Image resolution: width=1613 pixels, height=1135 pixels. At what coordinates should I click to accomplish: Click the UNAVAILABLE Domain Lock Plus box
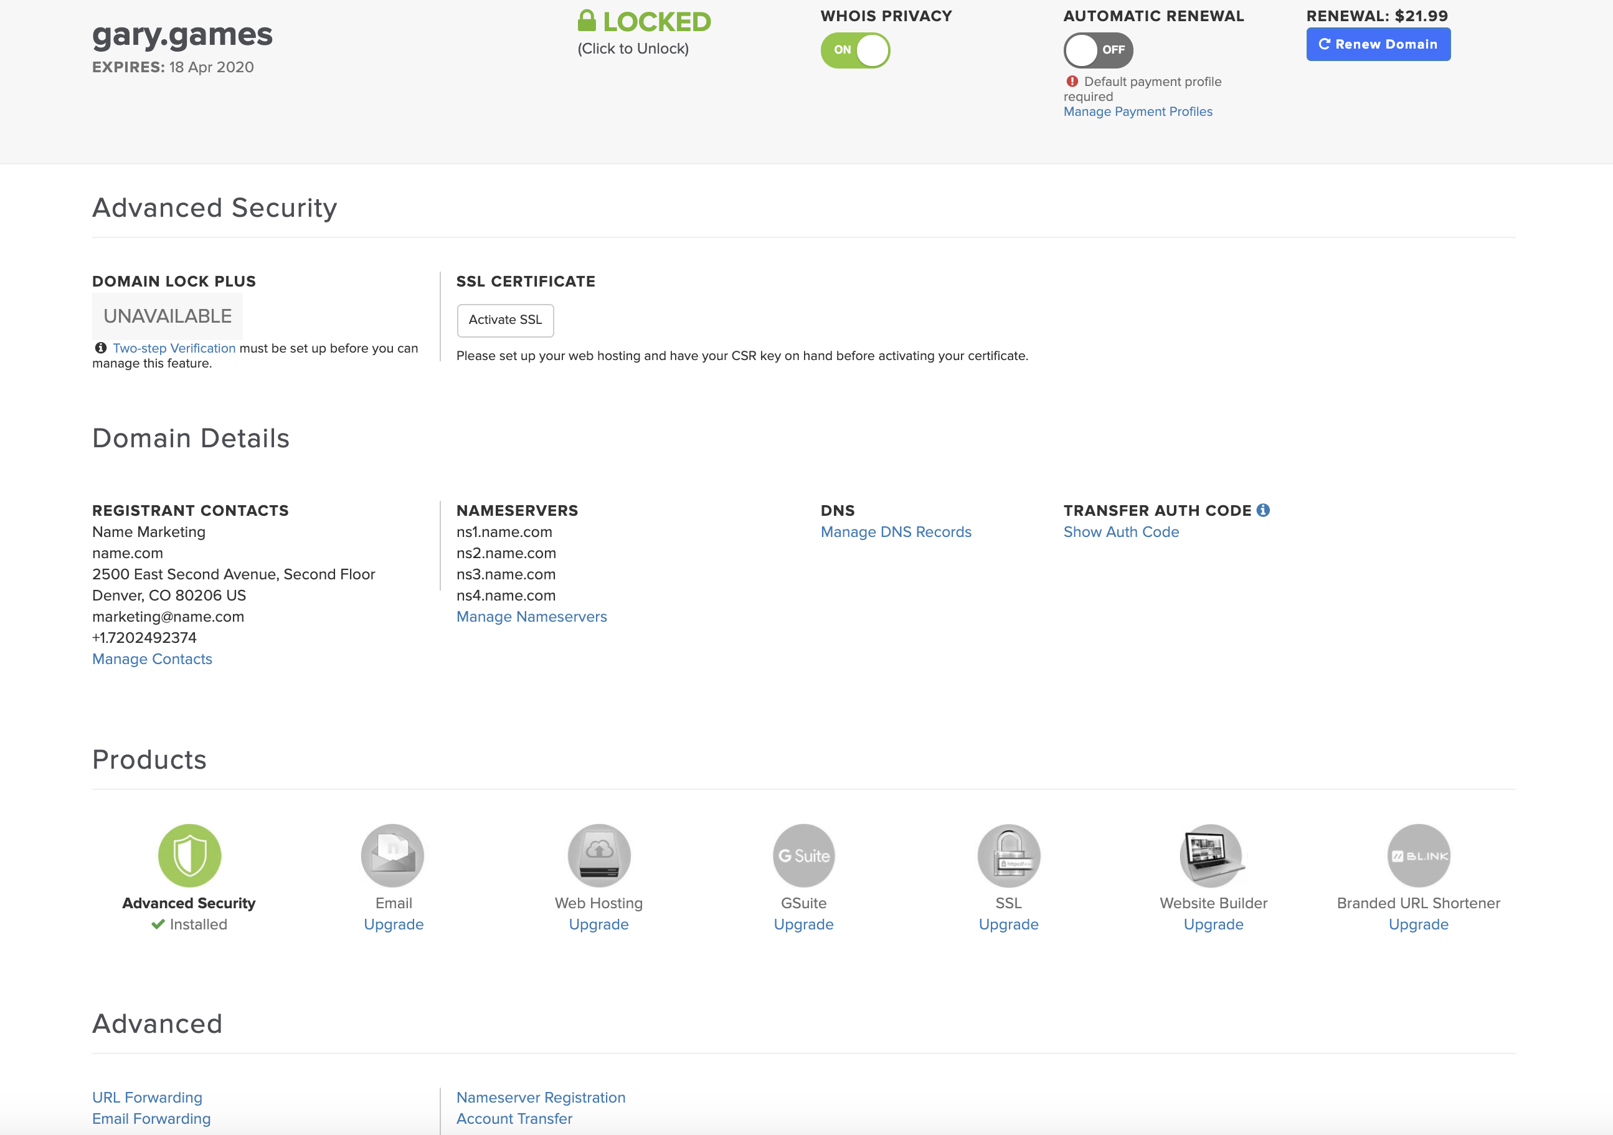point(167,316)
